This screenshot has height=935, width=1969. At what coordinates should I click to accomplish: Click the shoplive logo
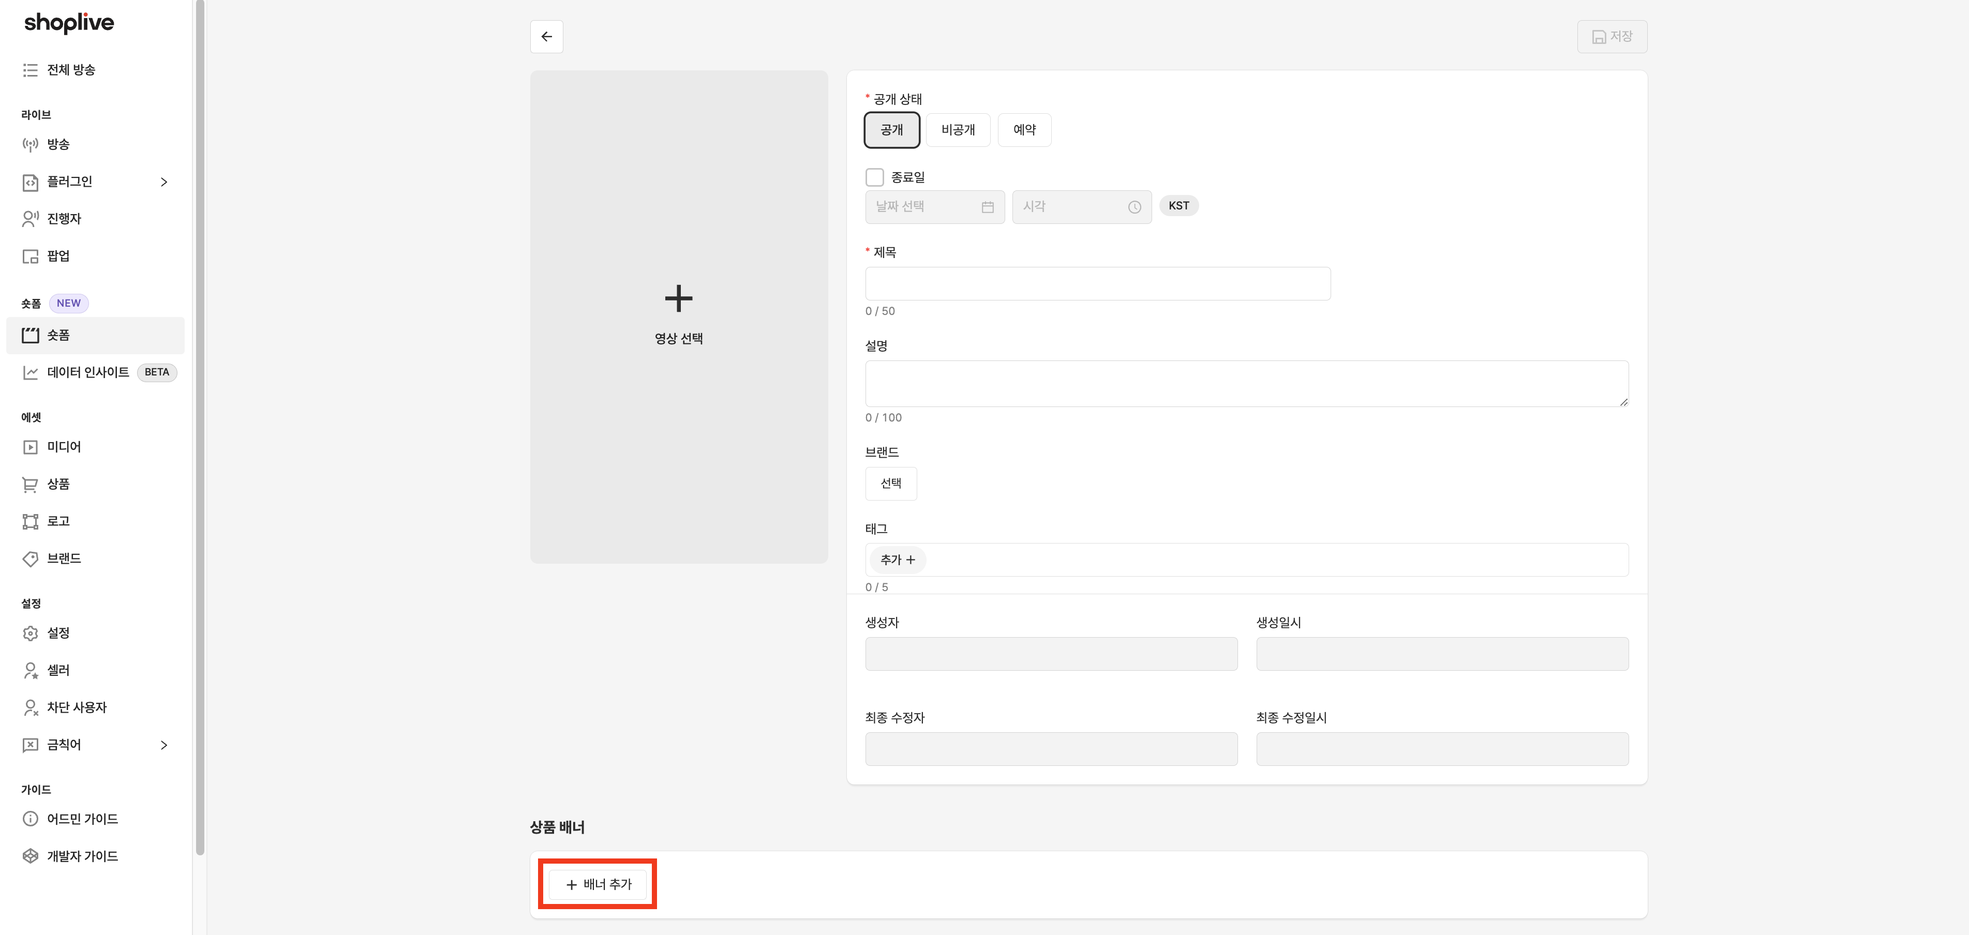pyautogui.click(x=69, y=23)
